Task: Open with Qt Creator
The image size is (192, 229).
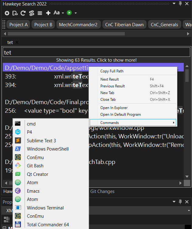Action: click(x=51, y=174)
